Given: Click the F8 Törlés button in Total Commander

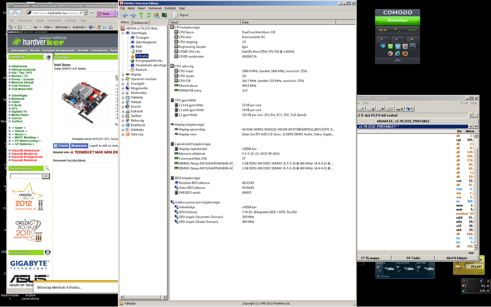Looking at the screenshot, I should 413,258.
